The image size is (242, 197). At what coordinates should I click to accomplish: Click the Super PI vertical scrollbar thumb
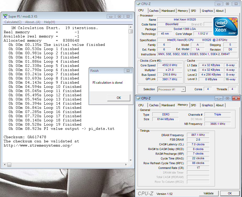[131, 31]
